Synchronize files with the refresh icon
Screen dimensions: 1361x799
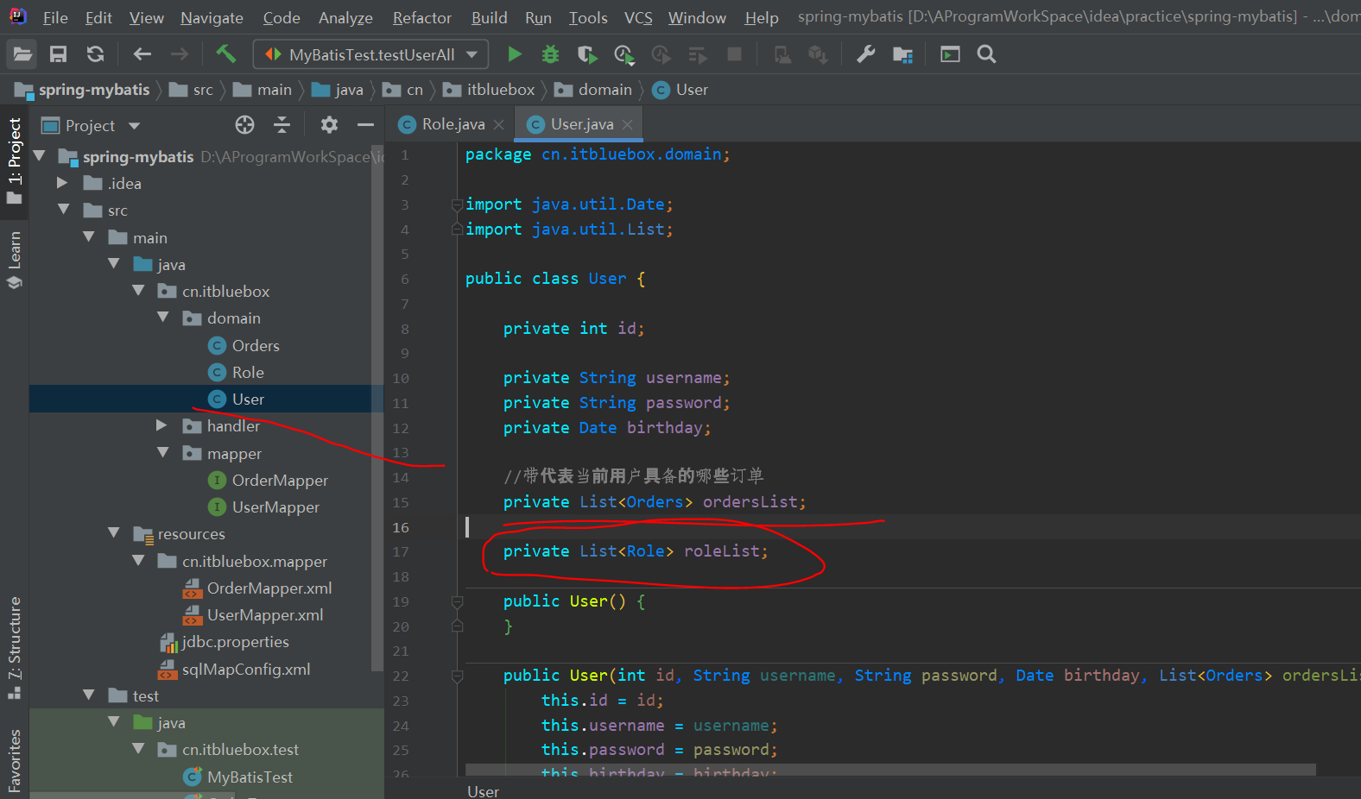tap(95, 54)
